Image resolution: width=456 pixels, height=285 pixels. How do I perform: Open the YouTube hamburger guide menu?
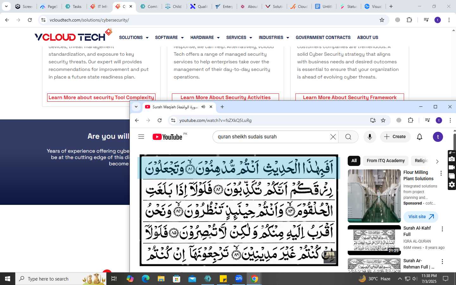pyautogui.click(x=141, y=137)
